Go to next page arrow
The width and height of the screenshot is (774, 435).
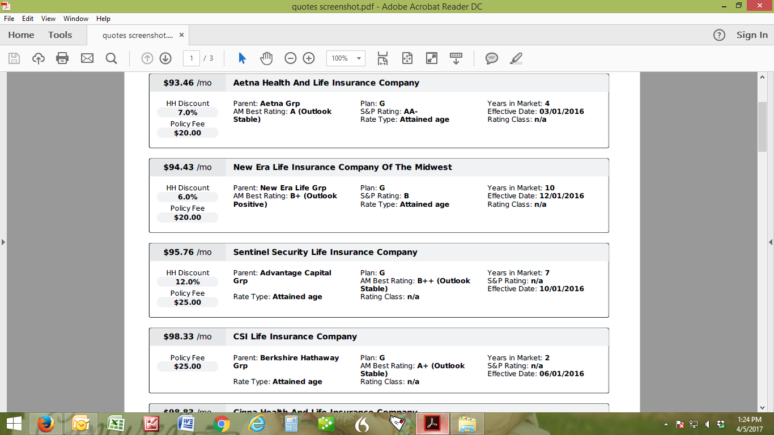tap(165, 58)
